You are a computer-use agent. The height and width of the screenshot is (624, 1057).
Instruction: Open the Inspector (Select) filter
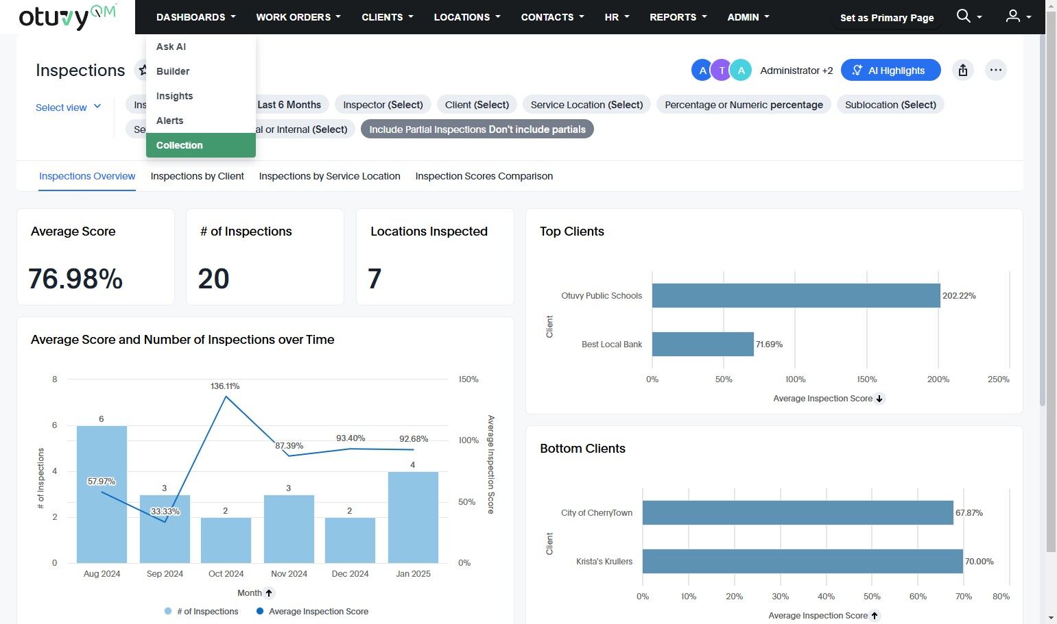[x=383, y=105]
